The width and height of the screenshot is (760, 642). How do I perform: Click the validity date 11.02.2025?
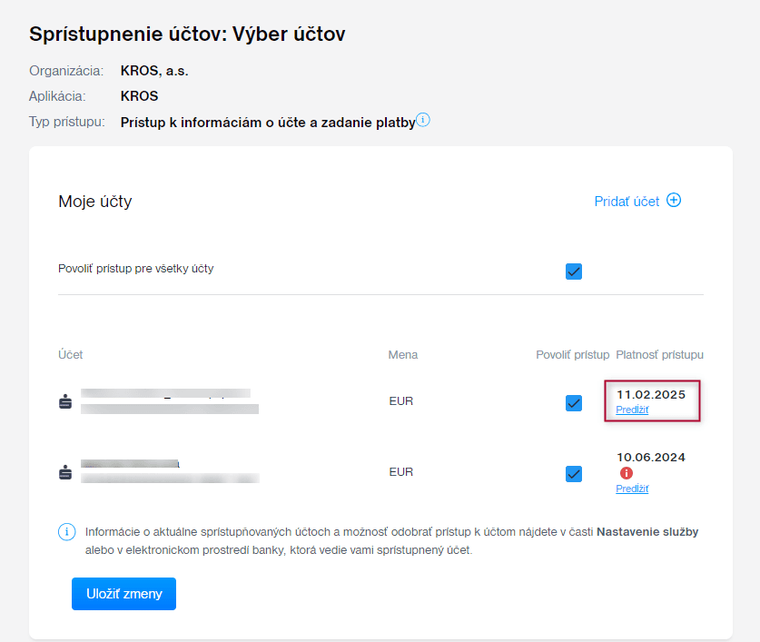tap(650, 394)
